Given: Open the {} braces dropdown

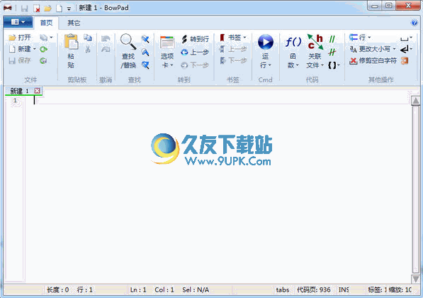Looking at the screenshot, I should tap(334, 65).
